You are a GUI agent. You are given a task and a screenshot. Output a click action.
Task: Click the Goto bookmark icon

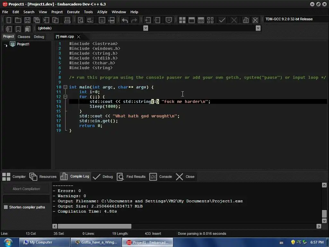coord(28,29)
